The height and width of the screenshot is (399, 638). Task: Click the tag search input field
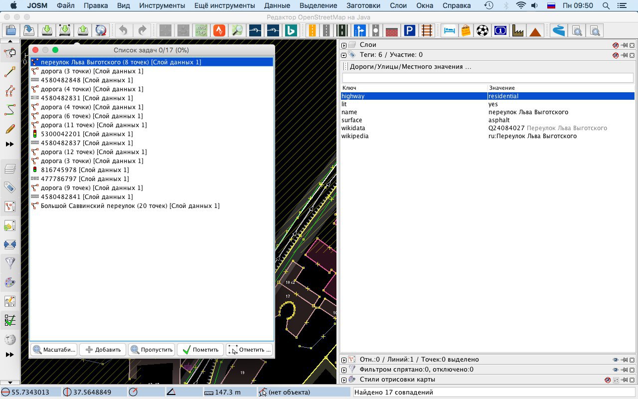(x=487, y=78)
